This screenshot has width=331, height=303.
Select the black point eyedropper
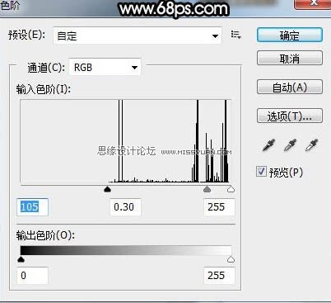(268, 144)
